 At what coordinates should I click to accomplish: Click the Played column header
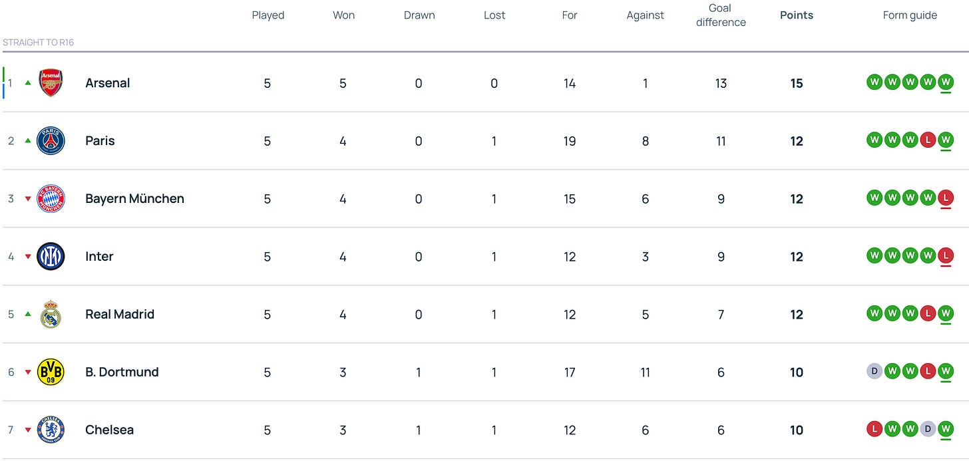268,15
